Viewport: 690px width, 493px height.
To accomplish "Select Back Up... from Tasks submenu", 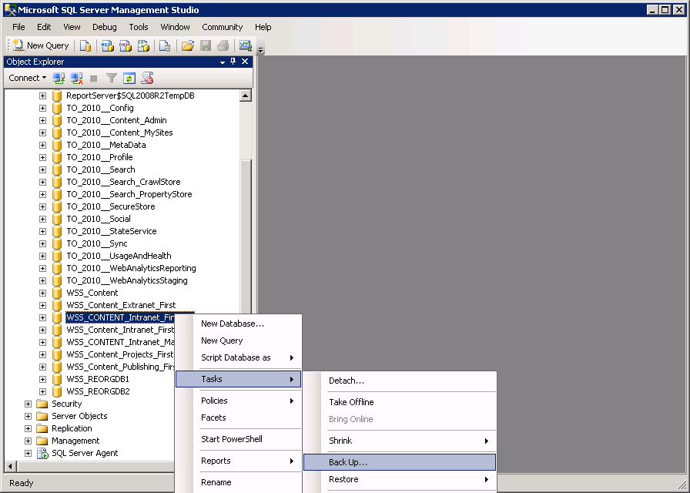I will 348,462.
